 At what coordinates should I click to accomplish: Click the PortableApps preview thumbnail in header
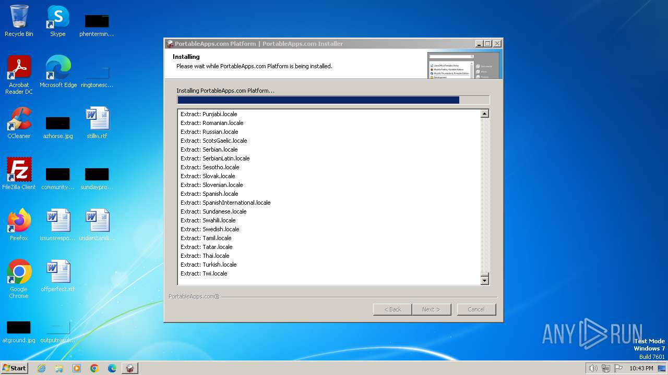point(463,65)
